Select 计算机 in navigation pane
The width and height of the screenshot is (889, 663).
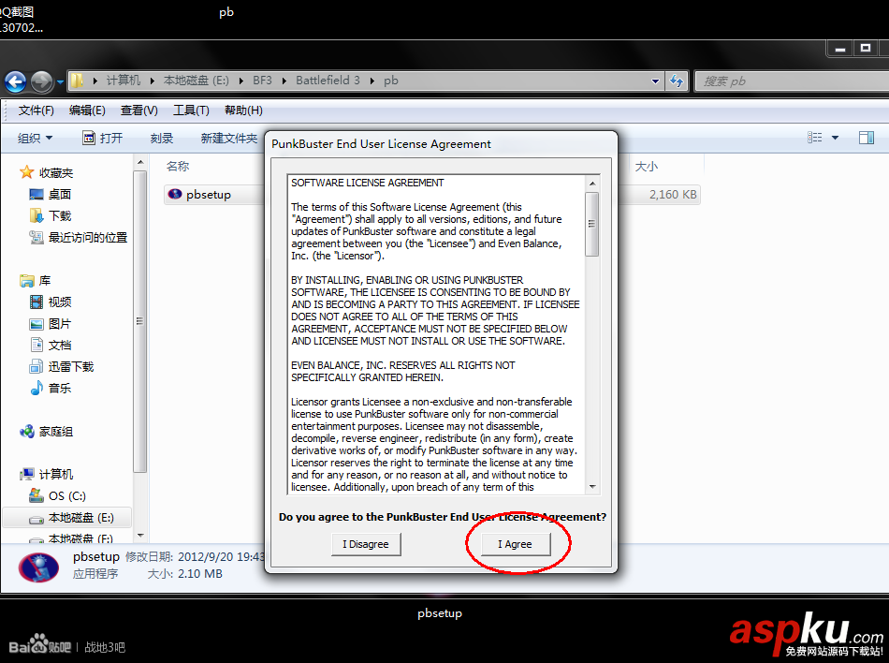55,474
